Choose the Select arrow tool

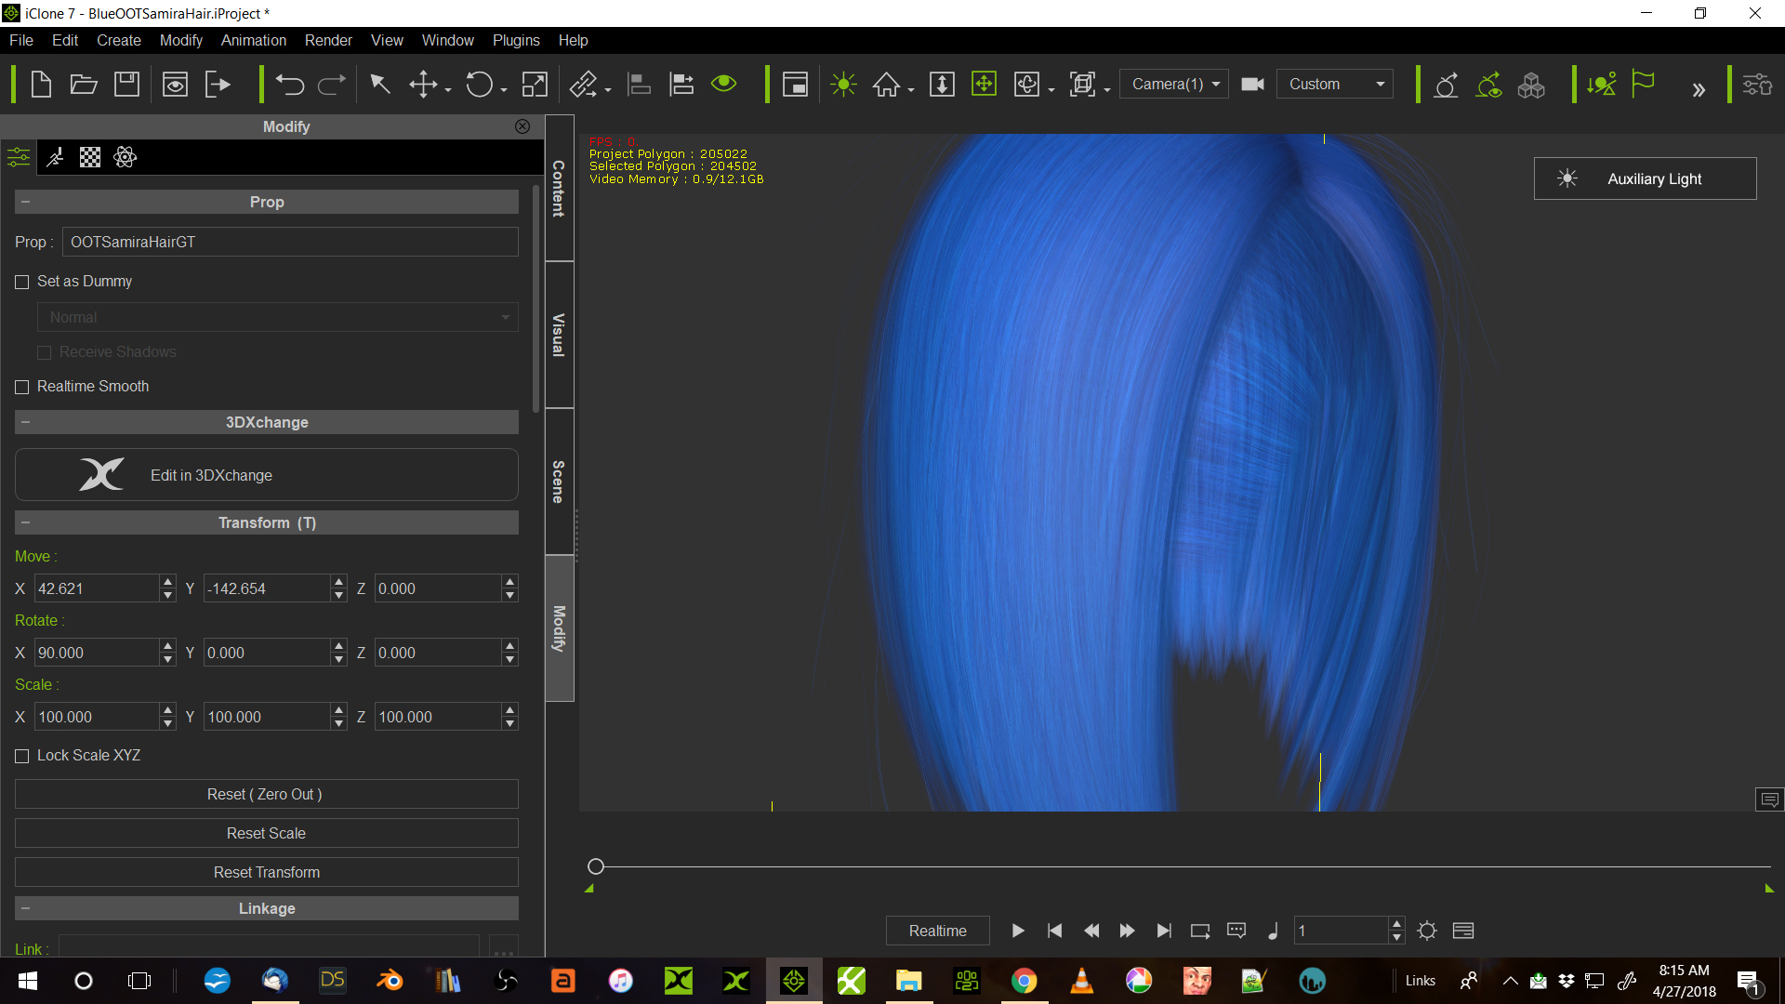379,85
